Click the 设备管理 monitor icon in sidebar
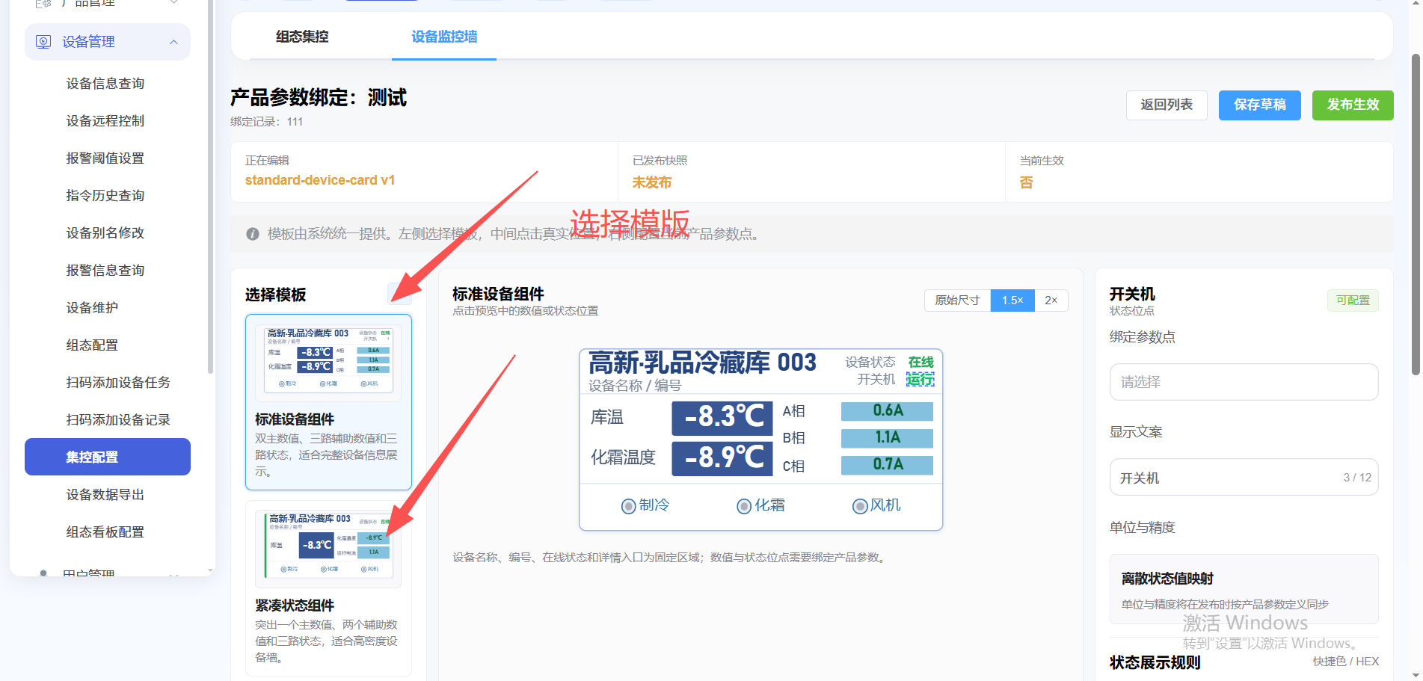Image resolution: width=1423 pixels, height=681 pixels. click(43, 42)
